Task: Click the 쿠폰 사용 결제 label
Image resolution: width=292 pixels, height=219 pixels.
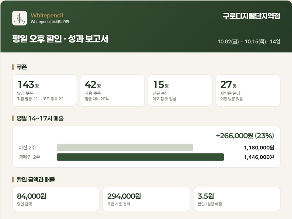Action: 119,204
